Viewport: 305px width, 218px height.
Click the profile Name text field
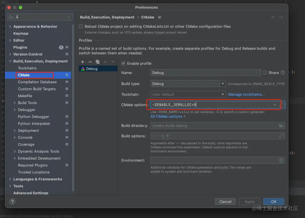tap(206, 73)
